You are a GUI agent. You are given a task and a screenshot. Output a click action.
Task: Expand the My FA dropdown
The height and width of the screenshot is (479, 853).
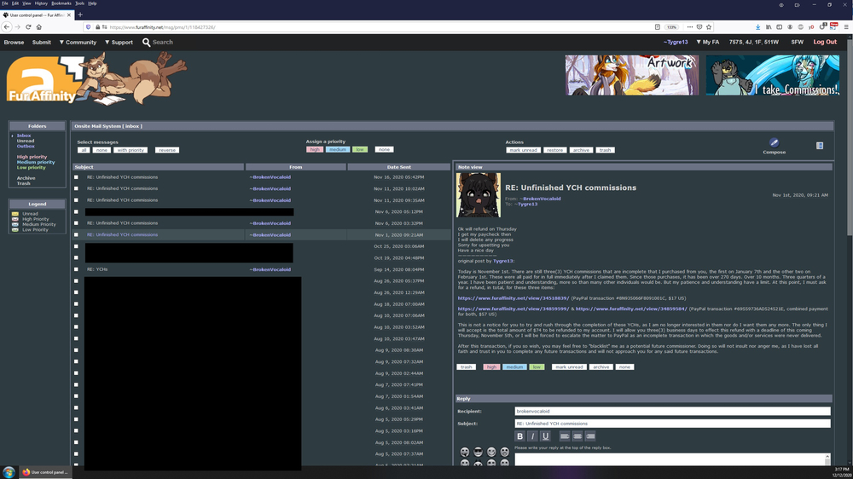pos(707,42)
